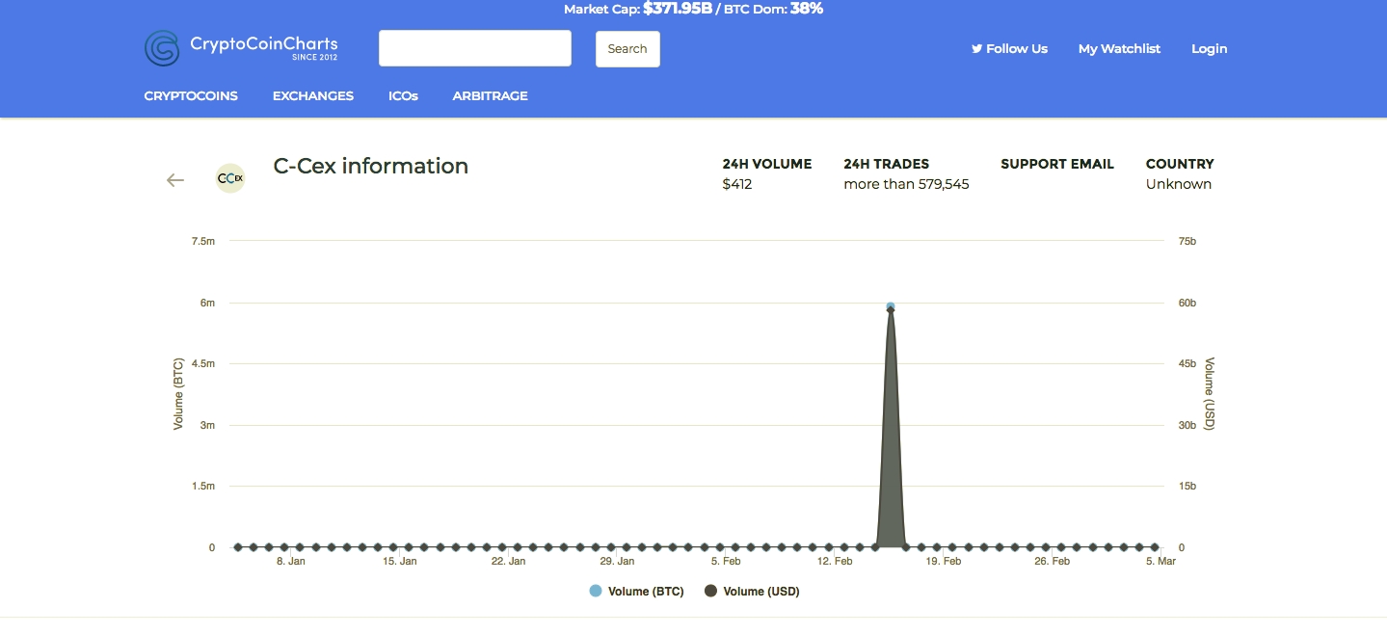1387x635 pixels.
Task: Click the 22. Jan axis label
Action: pyautogui.click(x=508, y=561)
